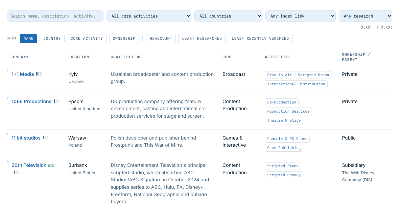Click the Epsom location cell
Screen dimensions: 399x209
pos(76,101)
